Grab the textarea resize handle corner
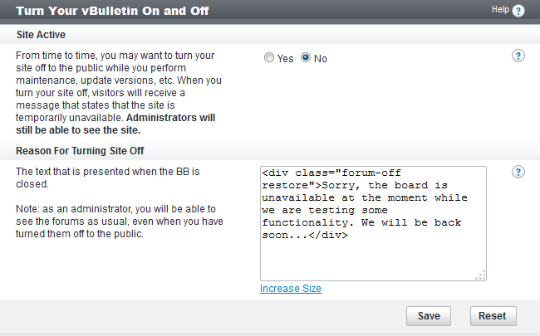The width and height of the screenshot is (540, 336). (481, 275)
